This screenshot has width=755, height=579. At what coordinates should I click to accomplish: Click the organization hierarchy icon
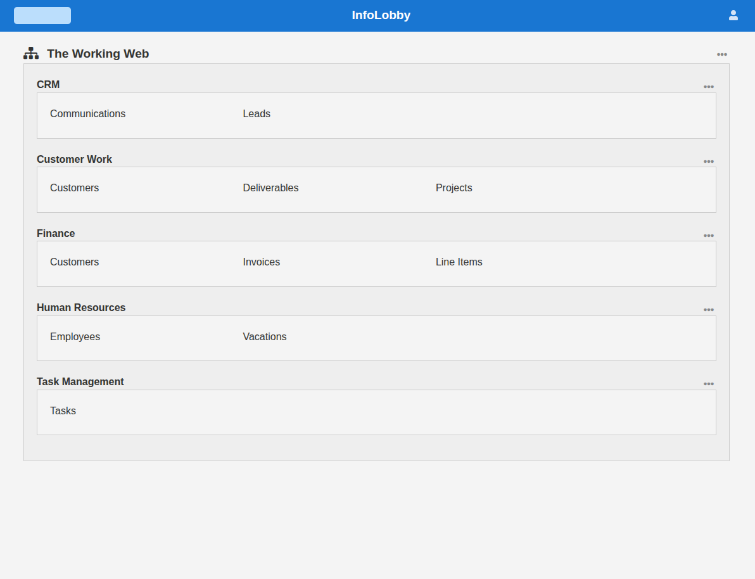pos(31,53)
